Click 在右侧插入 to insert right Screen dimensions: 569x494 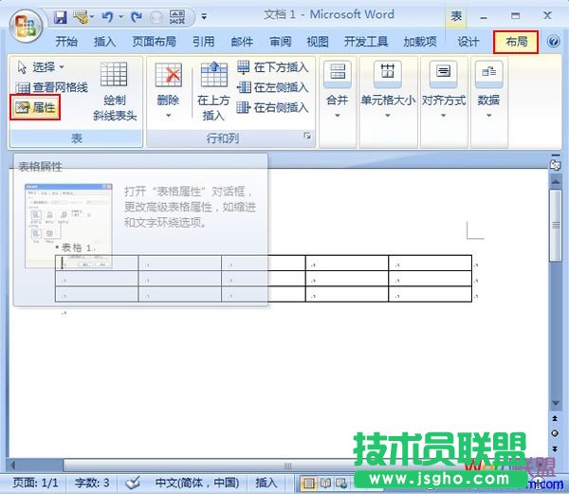tap(272, 107)
